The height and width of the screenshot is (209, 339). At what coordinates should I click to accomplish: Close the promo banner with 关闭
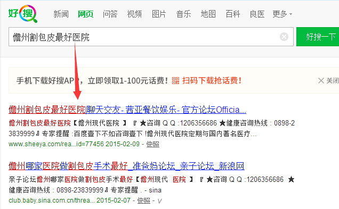tap(328, 81)
